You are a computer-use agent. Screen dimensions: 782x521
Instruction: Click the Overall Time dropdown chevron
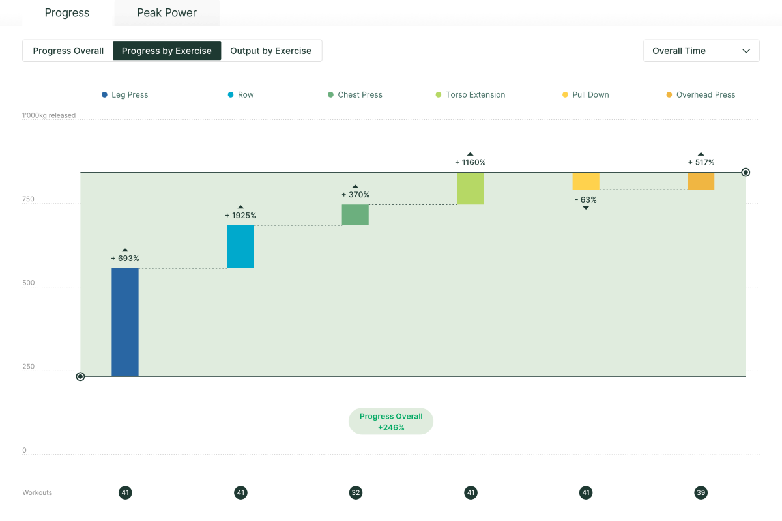(746, 51)
